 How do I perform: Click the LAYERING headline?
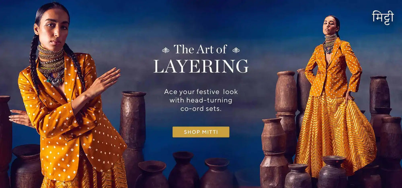[201, 66]
